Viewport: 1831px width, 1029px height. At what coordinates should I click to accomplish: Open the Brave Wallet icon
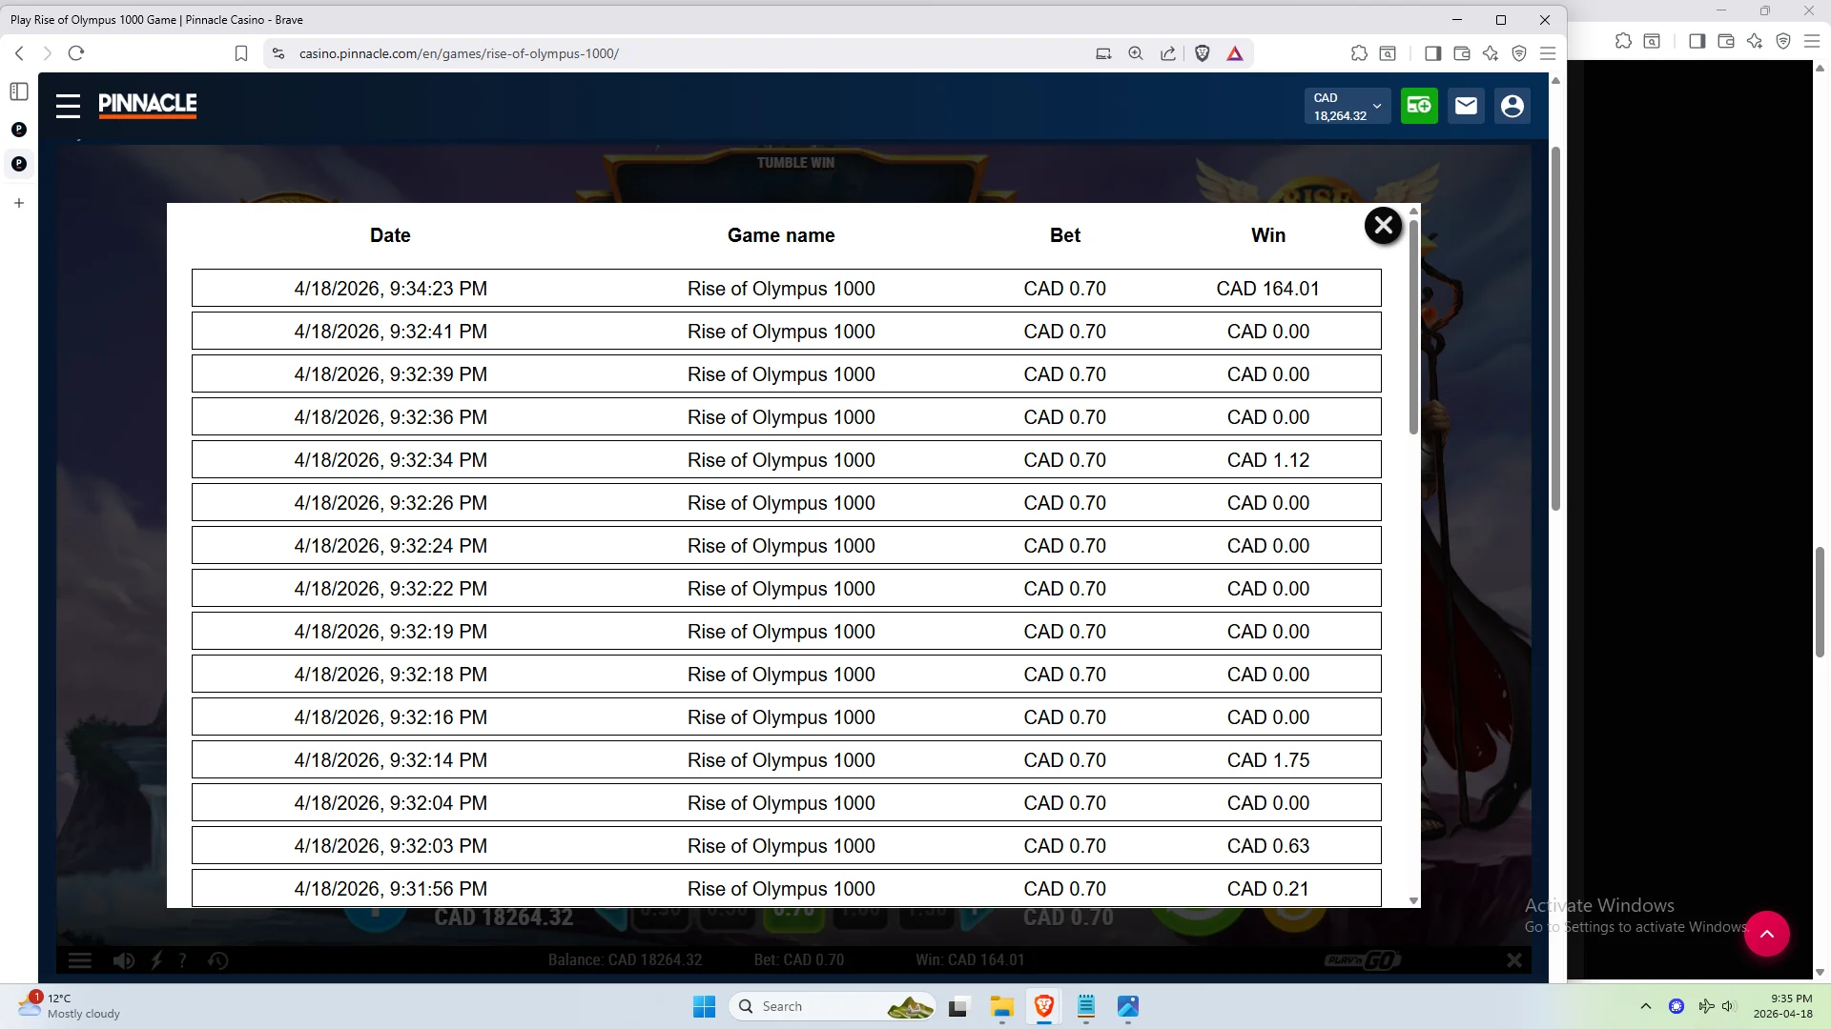click(x=1461, y=53)
